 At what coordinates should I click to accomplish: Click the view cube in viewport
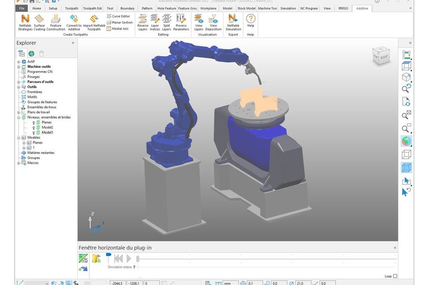pyautogui.click(x=381, y=56)
